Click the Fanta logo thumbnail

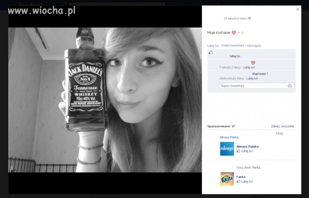tap(227, 179)
